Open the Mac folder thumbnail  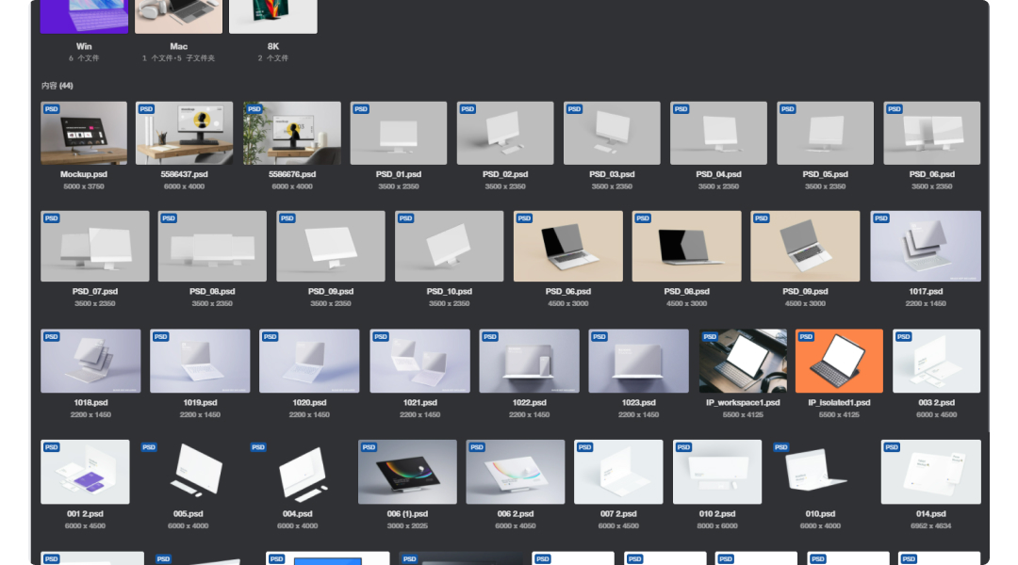[178, 16]
